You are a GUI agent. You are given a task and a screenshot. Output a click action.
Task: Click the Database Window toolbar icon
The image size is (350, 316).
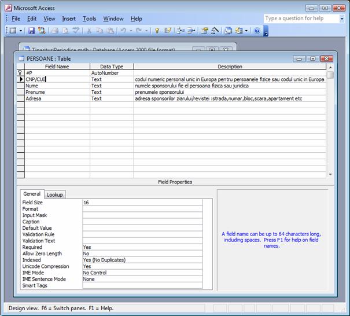pyautogui.click(x=229, y=31)
